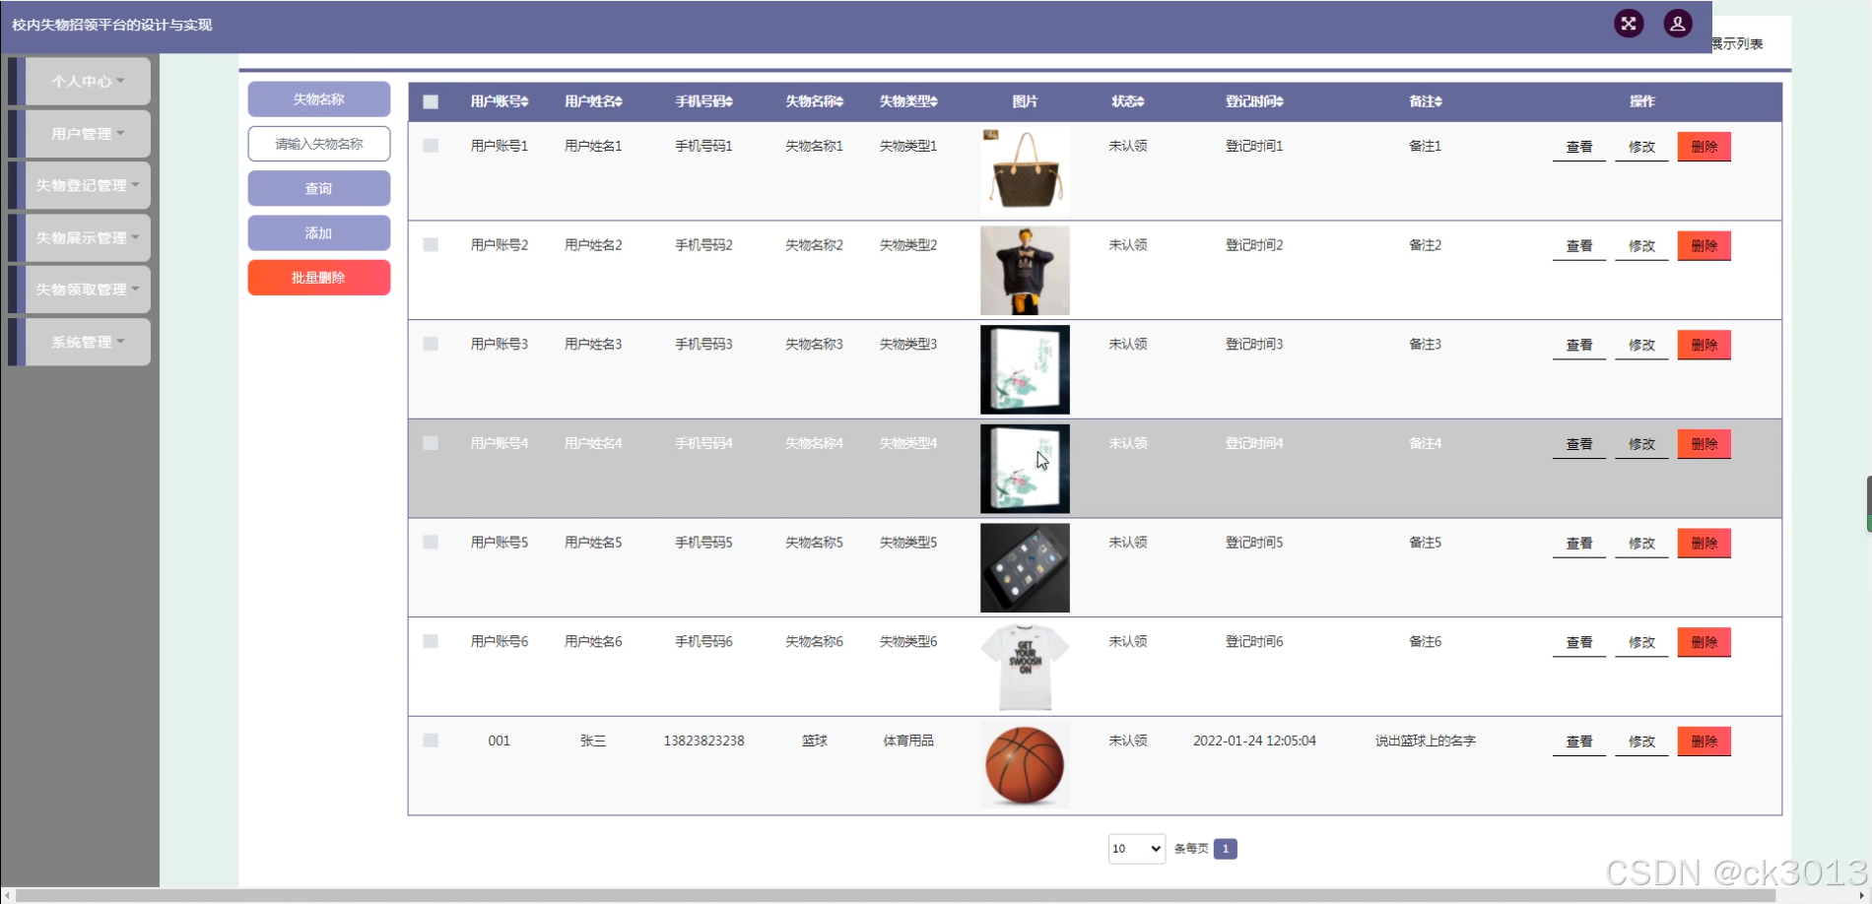Click 修改 for the 张三 篮球 row
This screenshot has width=1872, height=904.
pyautogui.click(x=1641, y=742)
